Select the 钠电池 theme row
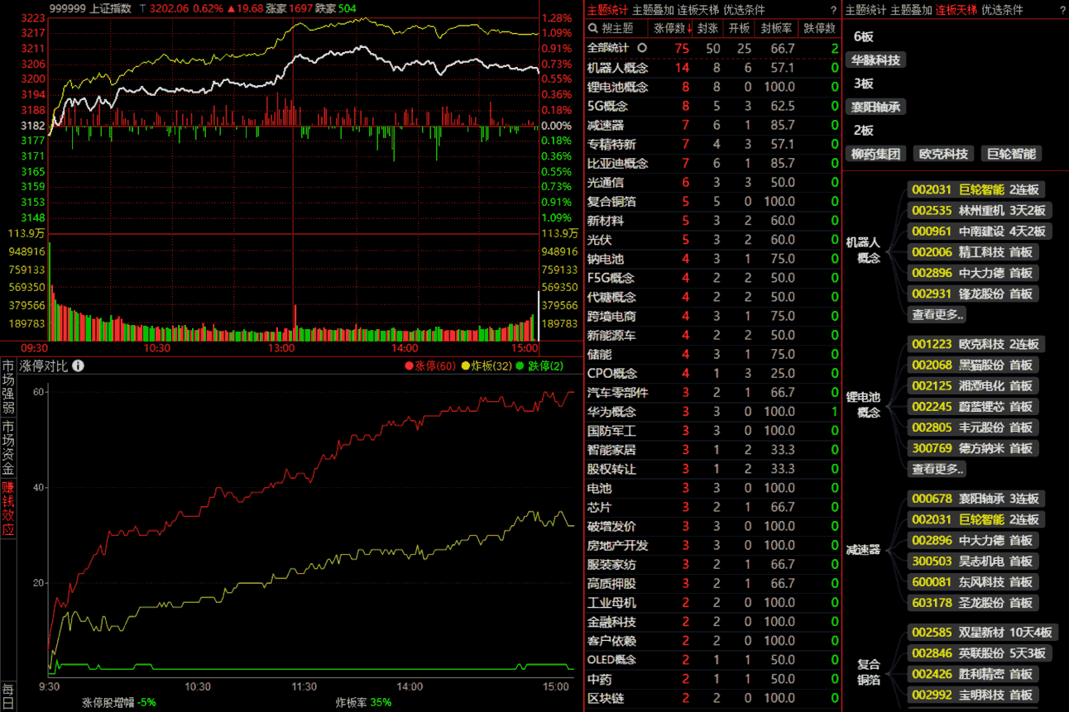Viewport: 1069px width, 712px height. tap(712, 259)
